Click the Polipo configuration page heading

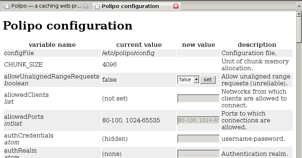click(x=68, y=26)
